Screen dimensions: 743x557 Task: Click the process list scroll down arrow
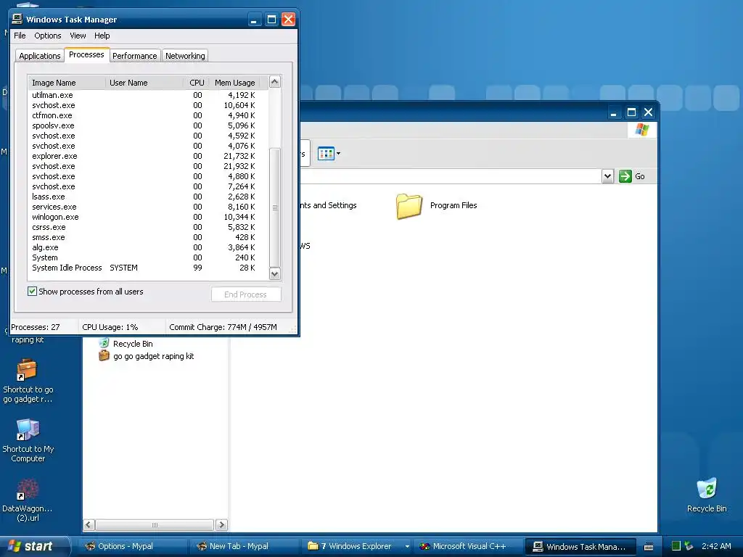coord(275,273)
